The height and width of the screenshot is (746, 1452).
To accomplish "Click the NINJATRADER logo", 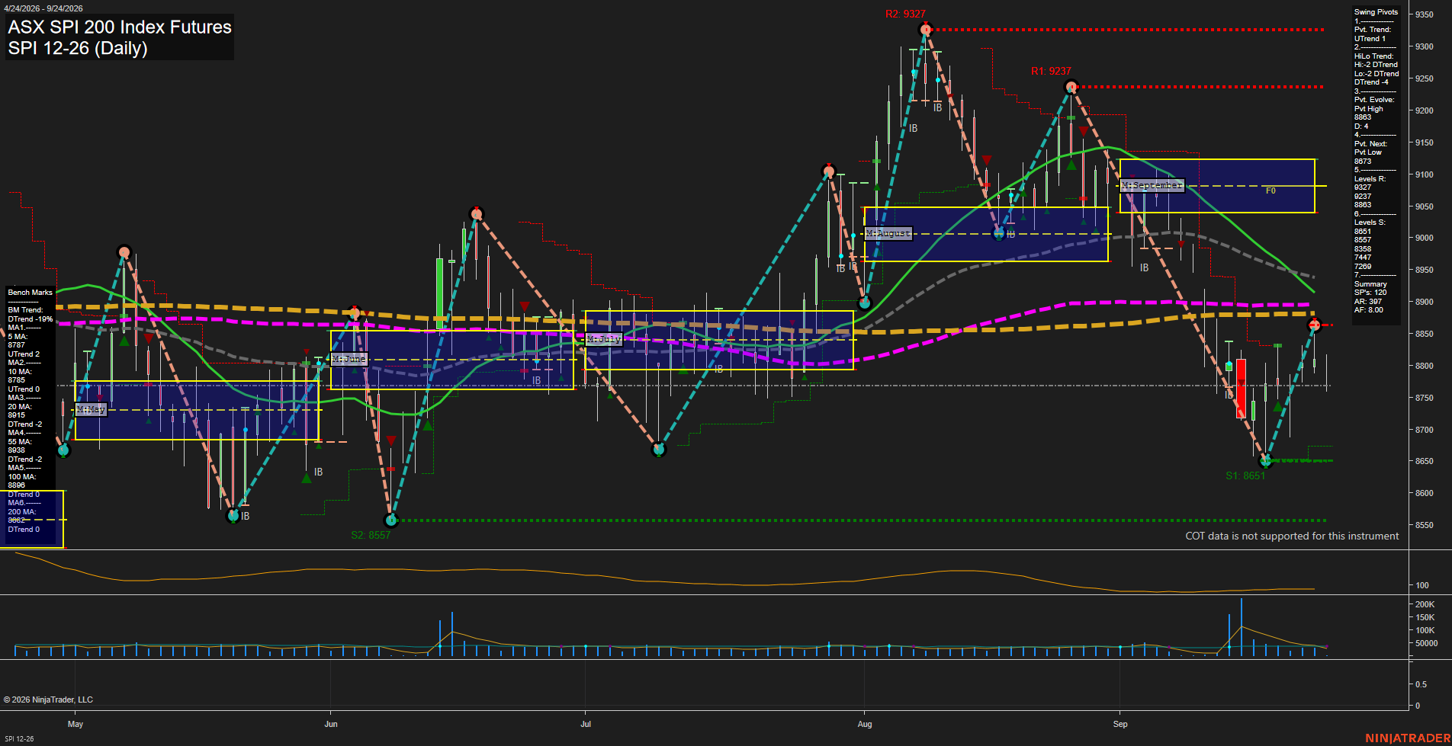I will [1408, 738].
